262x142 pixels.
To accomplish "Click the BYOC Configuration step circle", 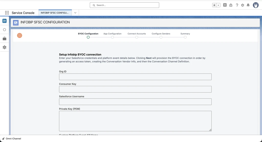I will click(x=88, y=37).
